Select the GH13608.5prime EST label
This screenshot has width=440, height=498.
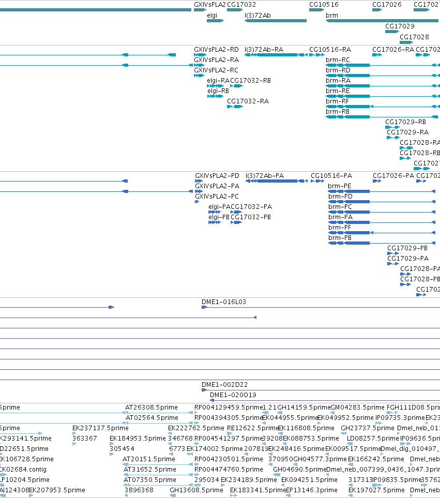coord(196,490)
